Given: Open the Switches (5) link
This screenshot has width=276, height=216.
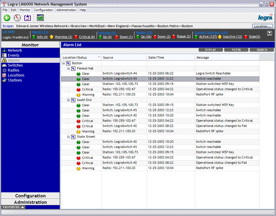Looking at the screenshot, I should [107, 33].
